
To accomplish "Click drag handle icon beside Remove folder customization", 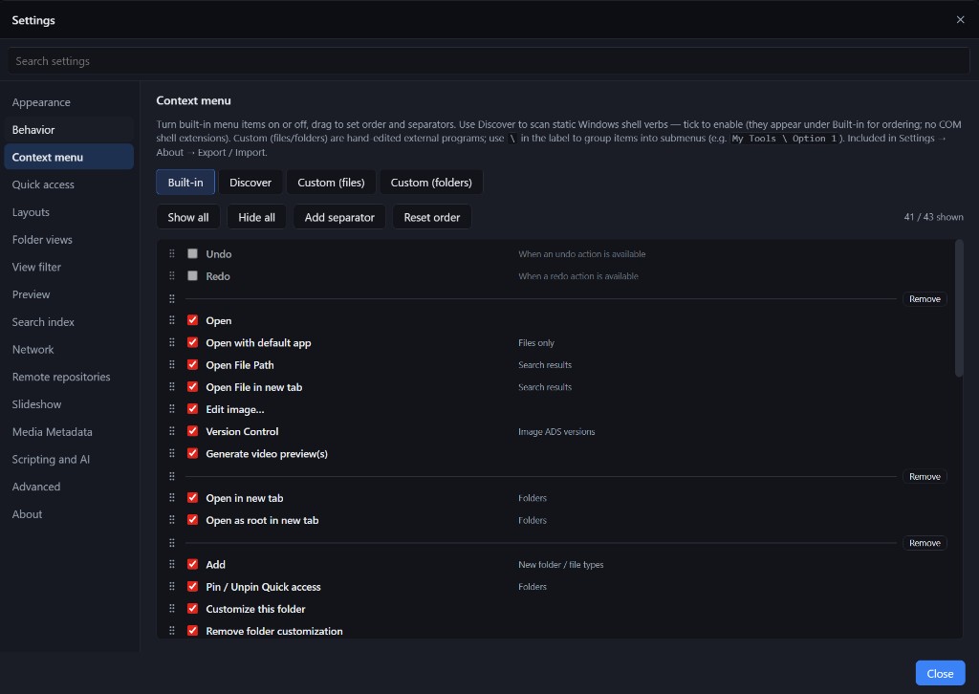I will point(172,631).
